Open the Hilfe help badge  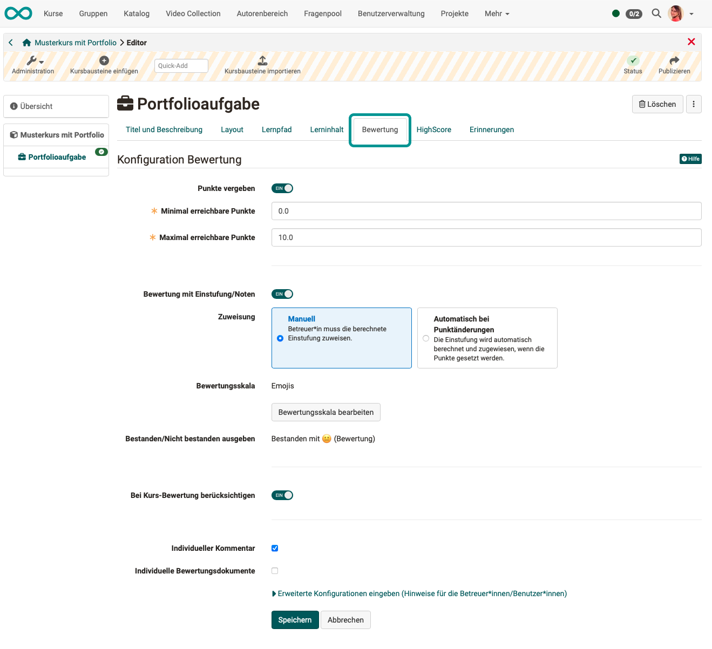pos(690,159)
